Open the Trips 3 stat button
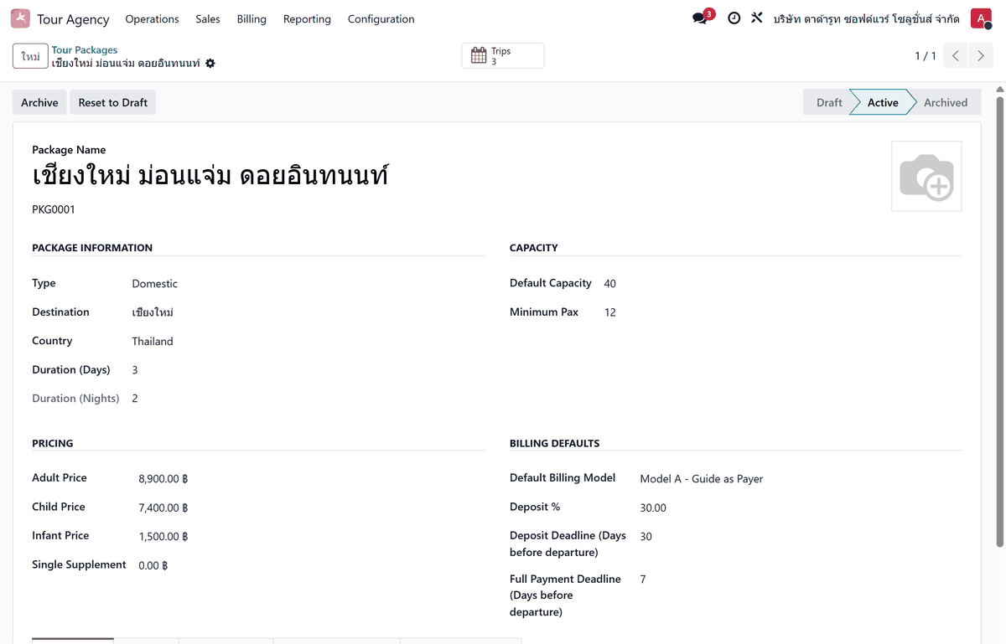 [x=503, y=56]
